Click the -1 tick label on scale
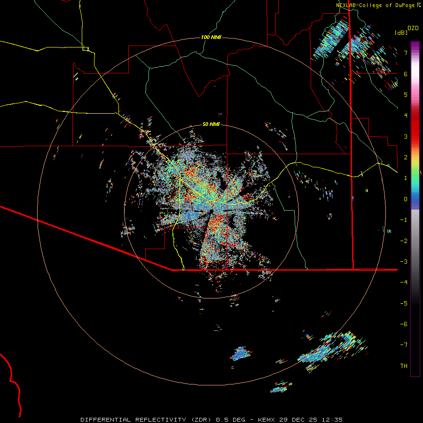 tap(404, 220)
